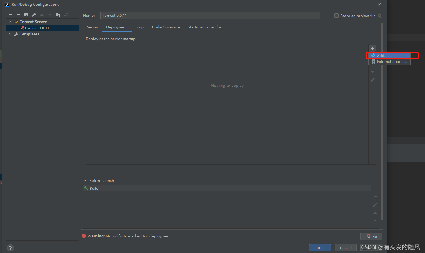Move deployment item down arrow

(372, 72)
